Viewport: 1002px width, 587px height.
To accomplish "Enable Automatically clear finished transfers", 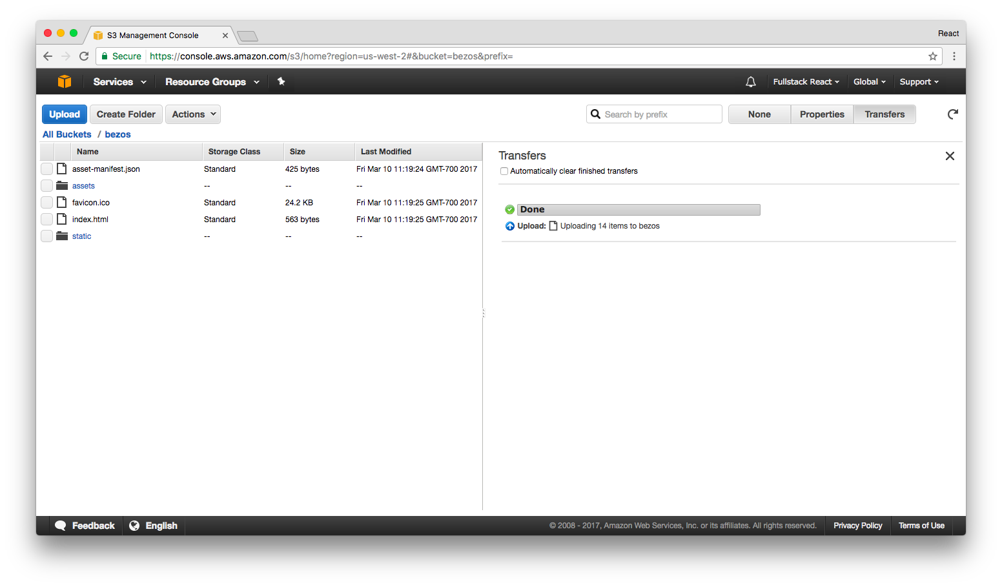I will pos(504,171).
